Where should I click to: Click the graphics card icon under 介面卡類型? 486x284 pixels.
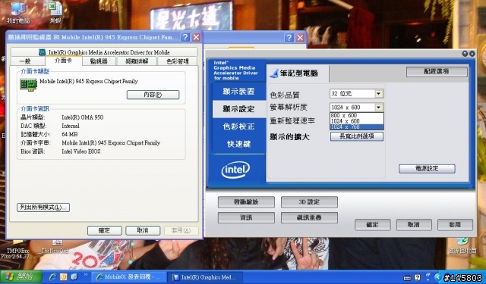coord(28,84)
